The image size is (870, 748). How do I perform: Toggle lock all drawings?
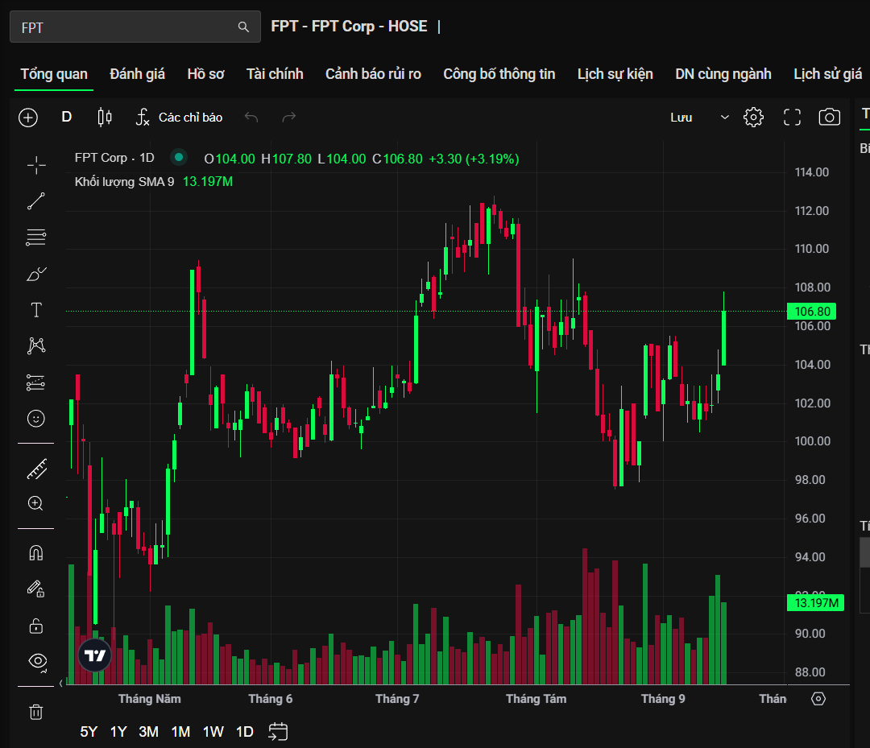[36, 626]
